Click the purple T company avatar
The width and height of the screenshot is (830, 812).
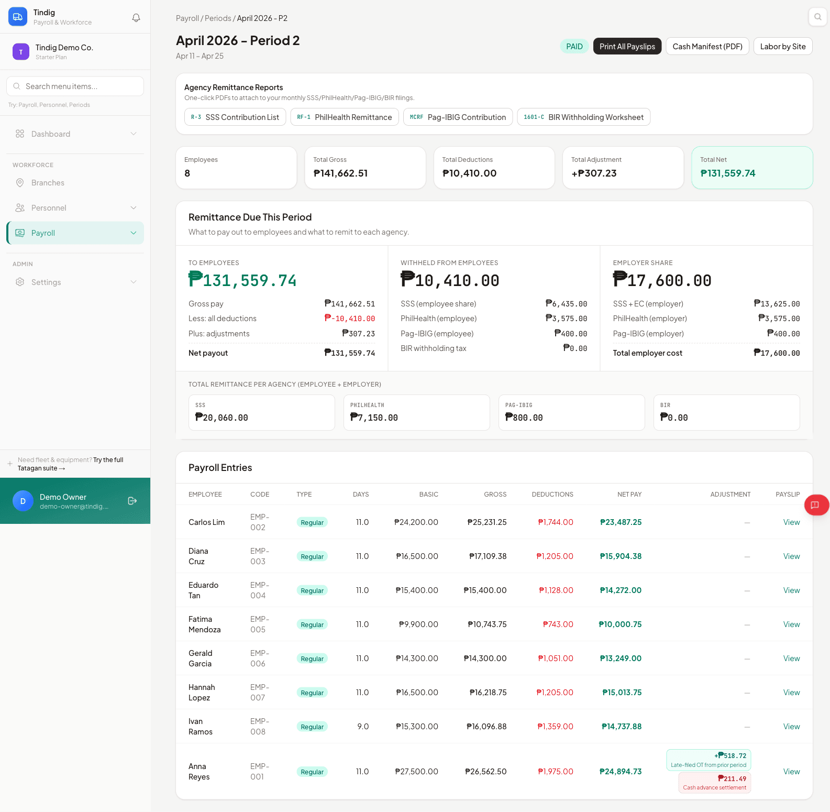(x=21, y=52)
